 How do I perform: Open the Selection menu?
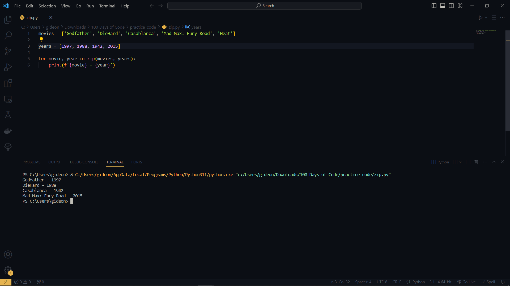click(47, 6)
